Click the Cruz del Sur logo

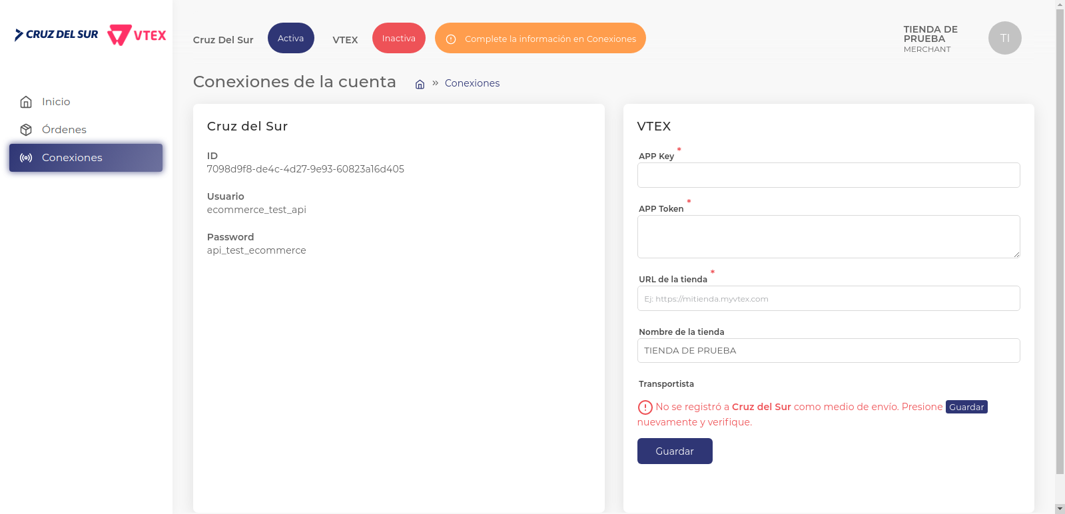57,35
